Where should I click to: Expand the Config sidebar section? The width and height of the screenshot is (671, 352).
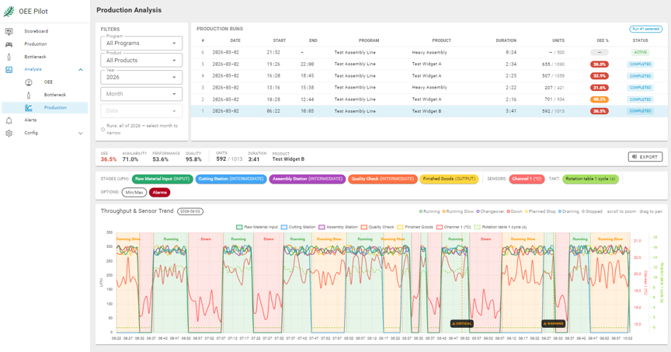tap(80, 133)
